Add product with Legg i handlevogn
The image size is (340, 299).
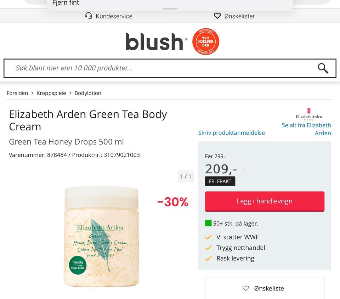click(265, 201)
